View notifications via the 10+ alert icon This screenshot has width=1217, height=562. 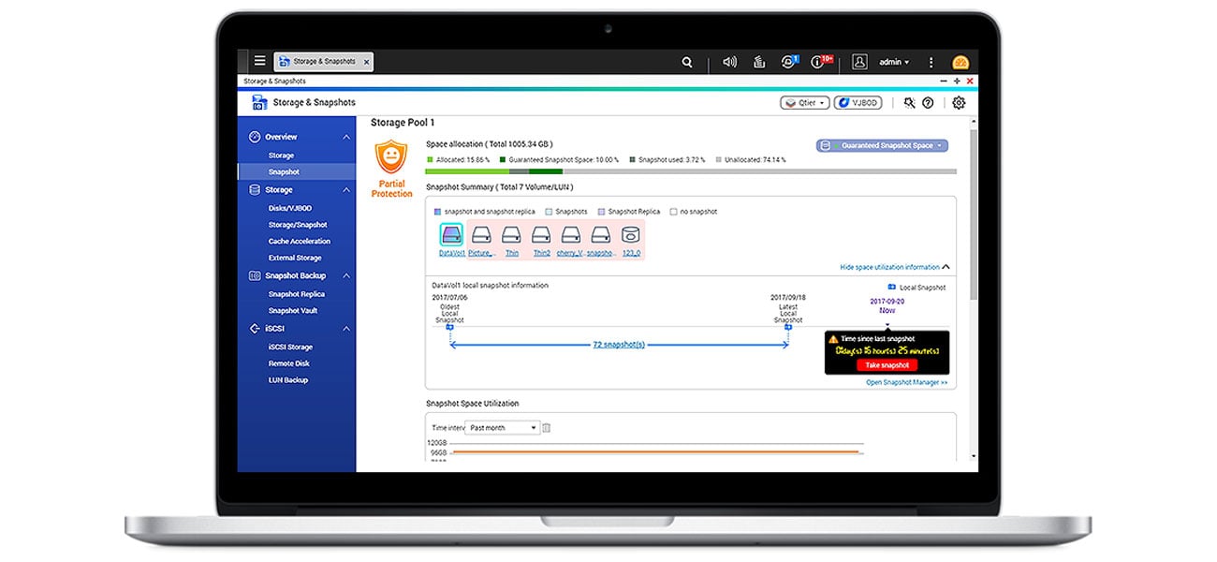point(820,61)
